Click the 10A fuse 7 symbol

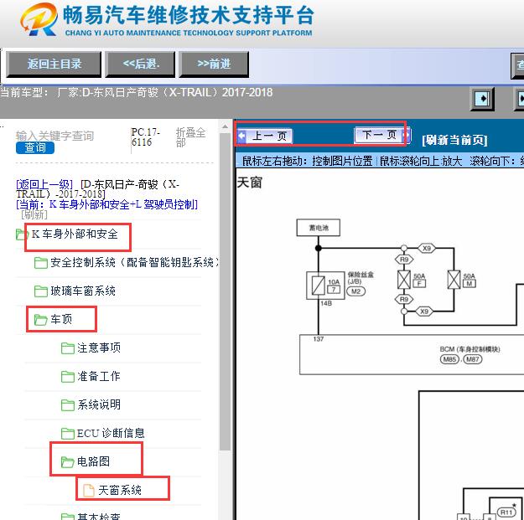click(319, 286)
